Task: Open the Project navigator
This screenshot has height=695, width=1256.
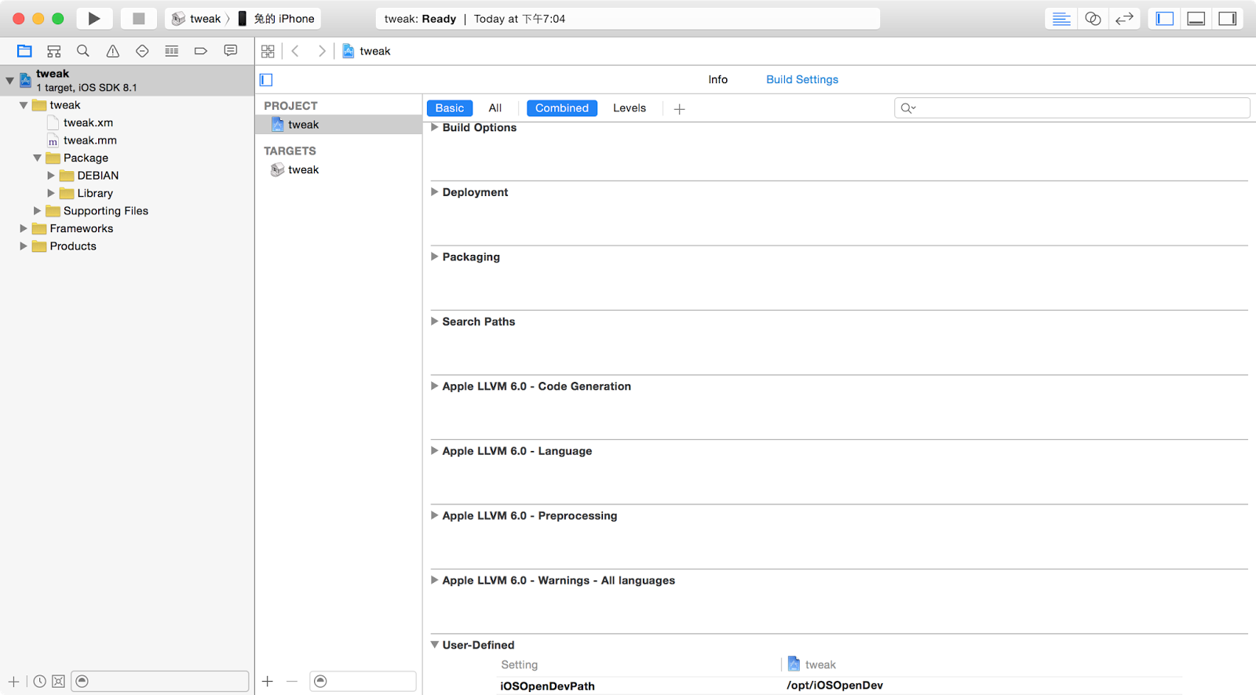Action: pyautogui.click(x=24, y=51)
